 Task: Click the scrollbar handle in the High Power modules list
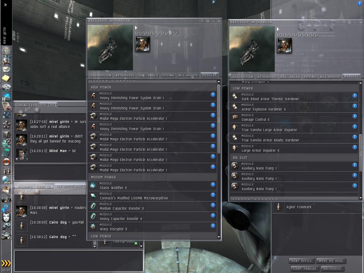(x=219, y=119)
